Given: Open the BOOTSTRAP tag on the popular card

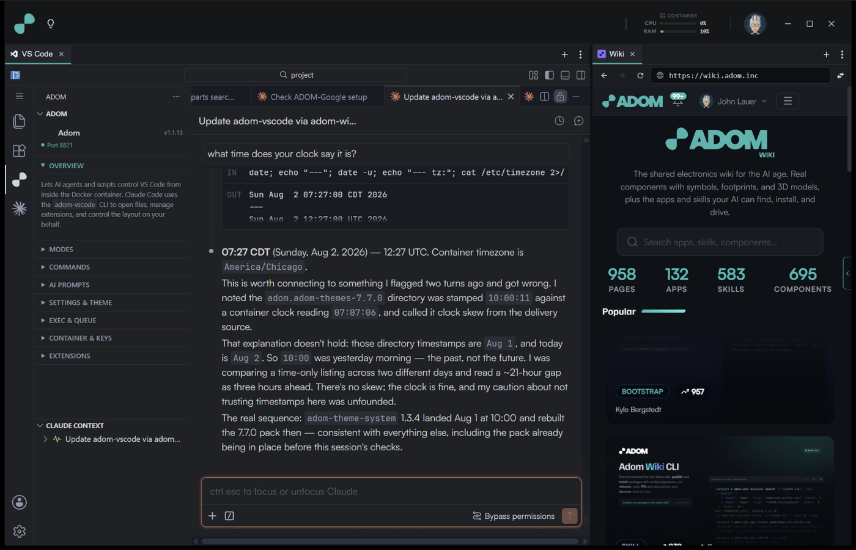Looking at the screenshot, I should click(642, 392).
